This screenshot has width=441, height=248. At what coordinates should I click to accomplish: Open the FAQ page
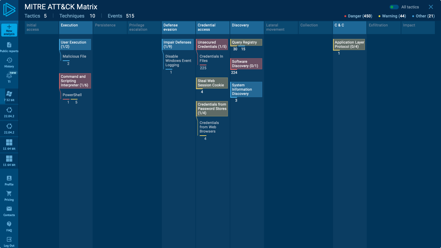pyautogui.click(x=9, y=226)
